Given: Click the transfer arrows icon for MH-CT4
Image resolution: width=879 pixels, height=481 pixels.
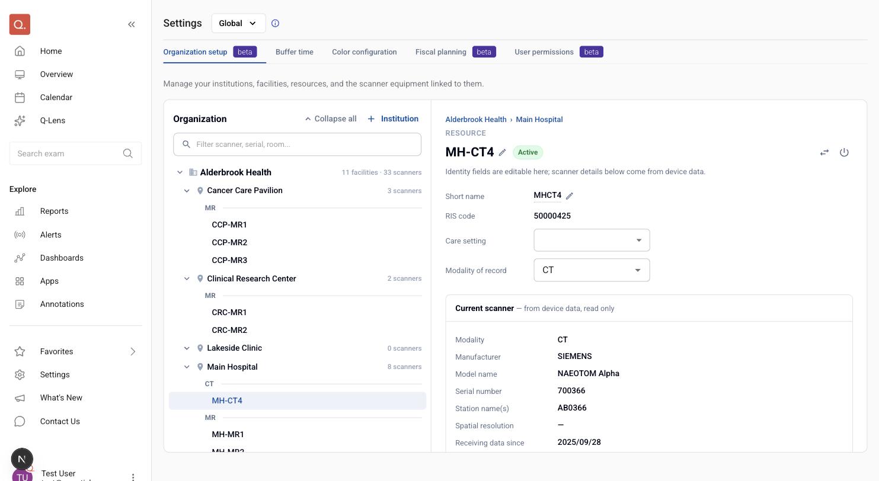Looking at the screenshot, I should tap(824, 152).
